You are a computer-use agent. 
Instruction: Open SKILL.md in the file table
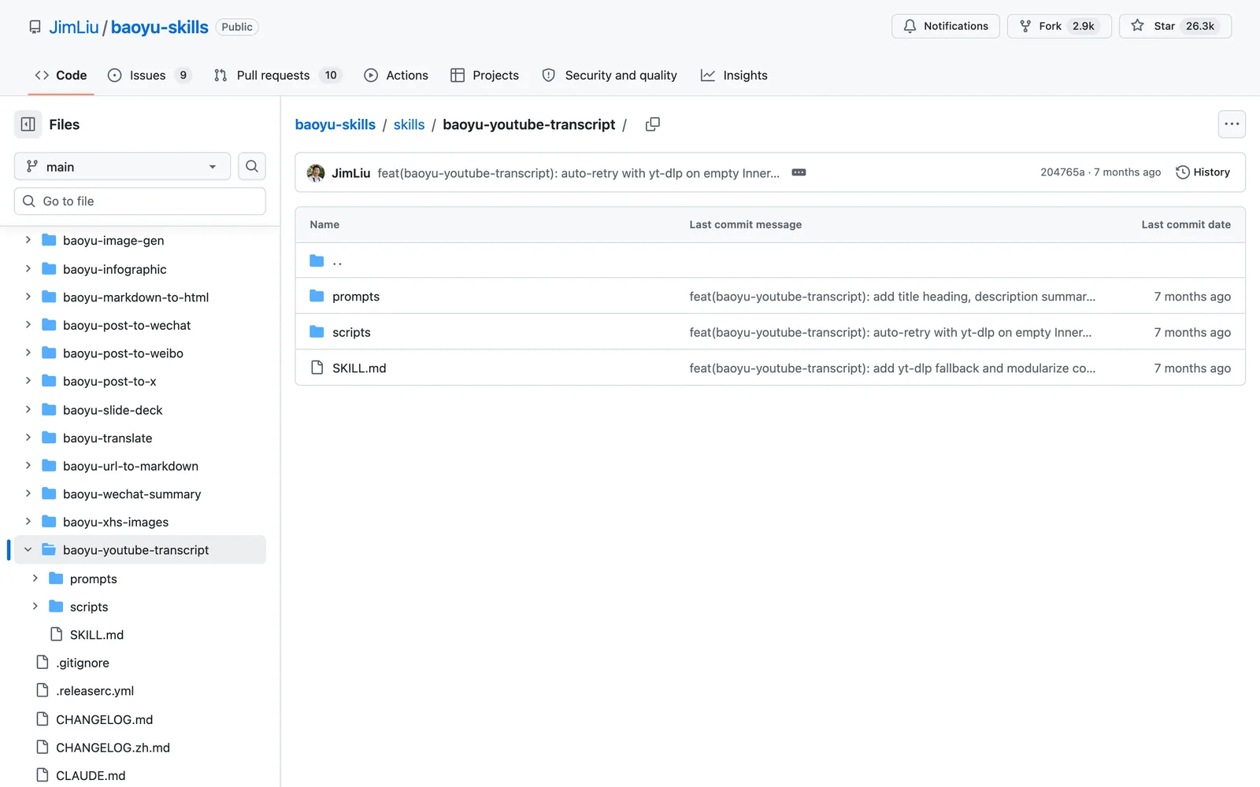[359, 368]
